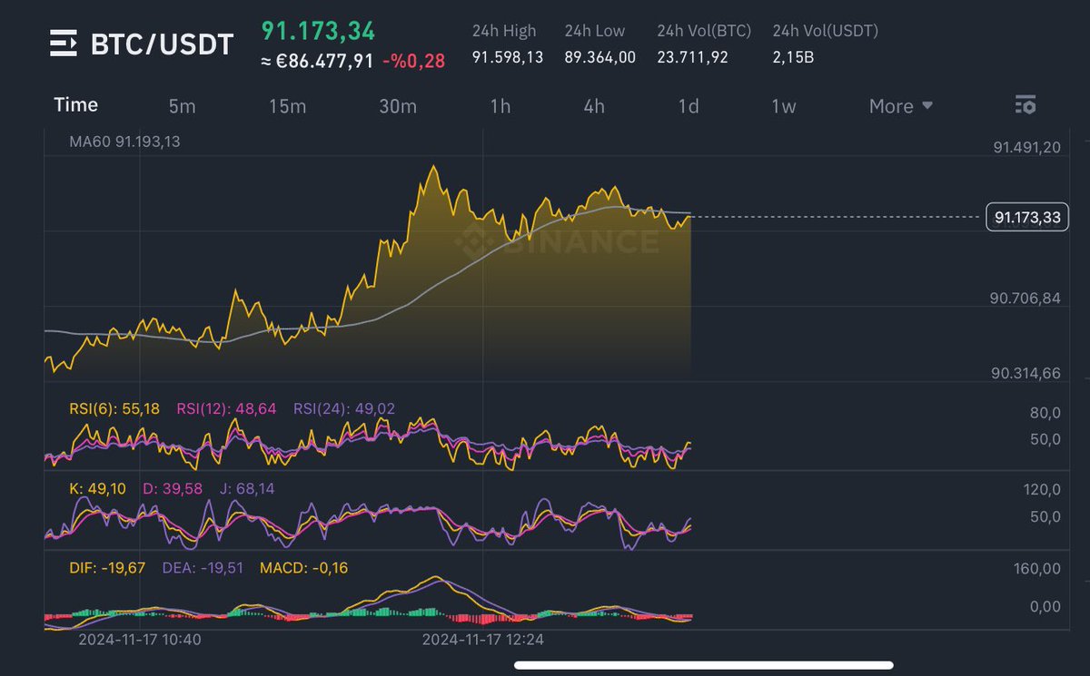Tap the BTC/USDT pair title
The width and height of the screenshot is (1090, 676).
pyautogui.click(x=162, y=44)
